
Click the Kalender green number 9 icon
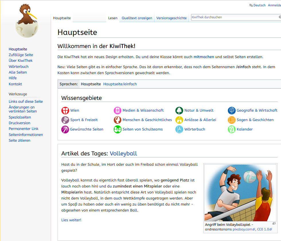pyautogui.click(x=231, y=129)
